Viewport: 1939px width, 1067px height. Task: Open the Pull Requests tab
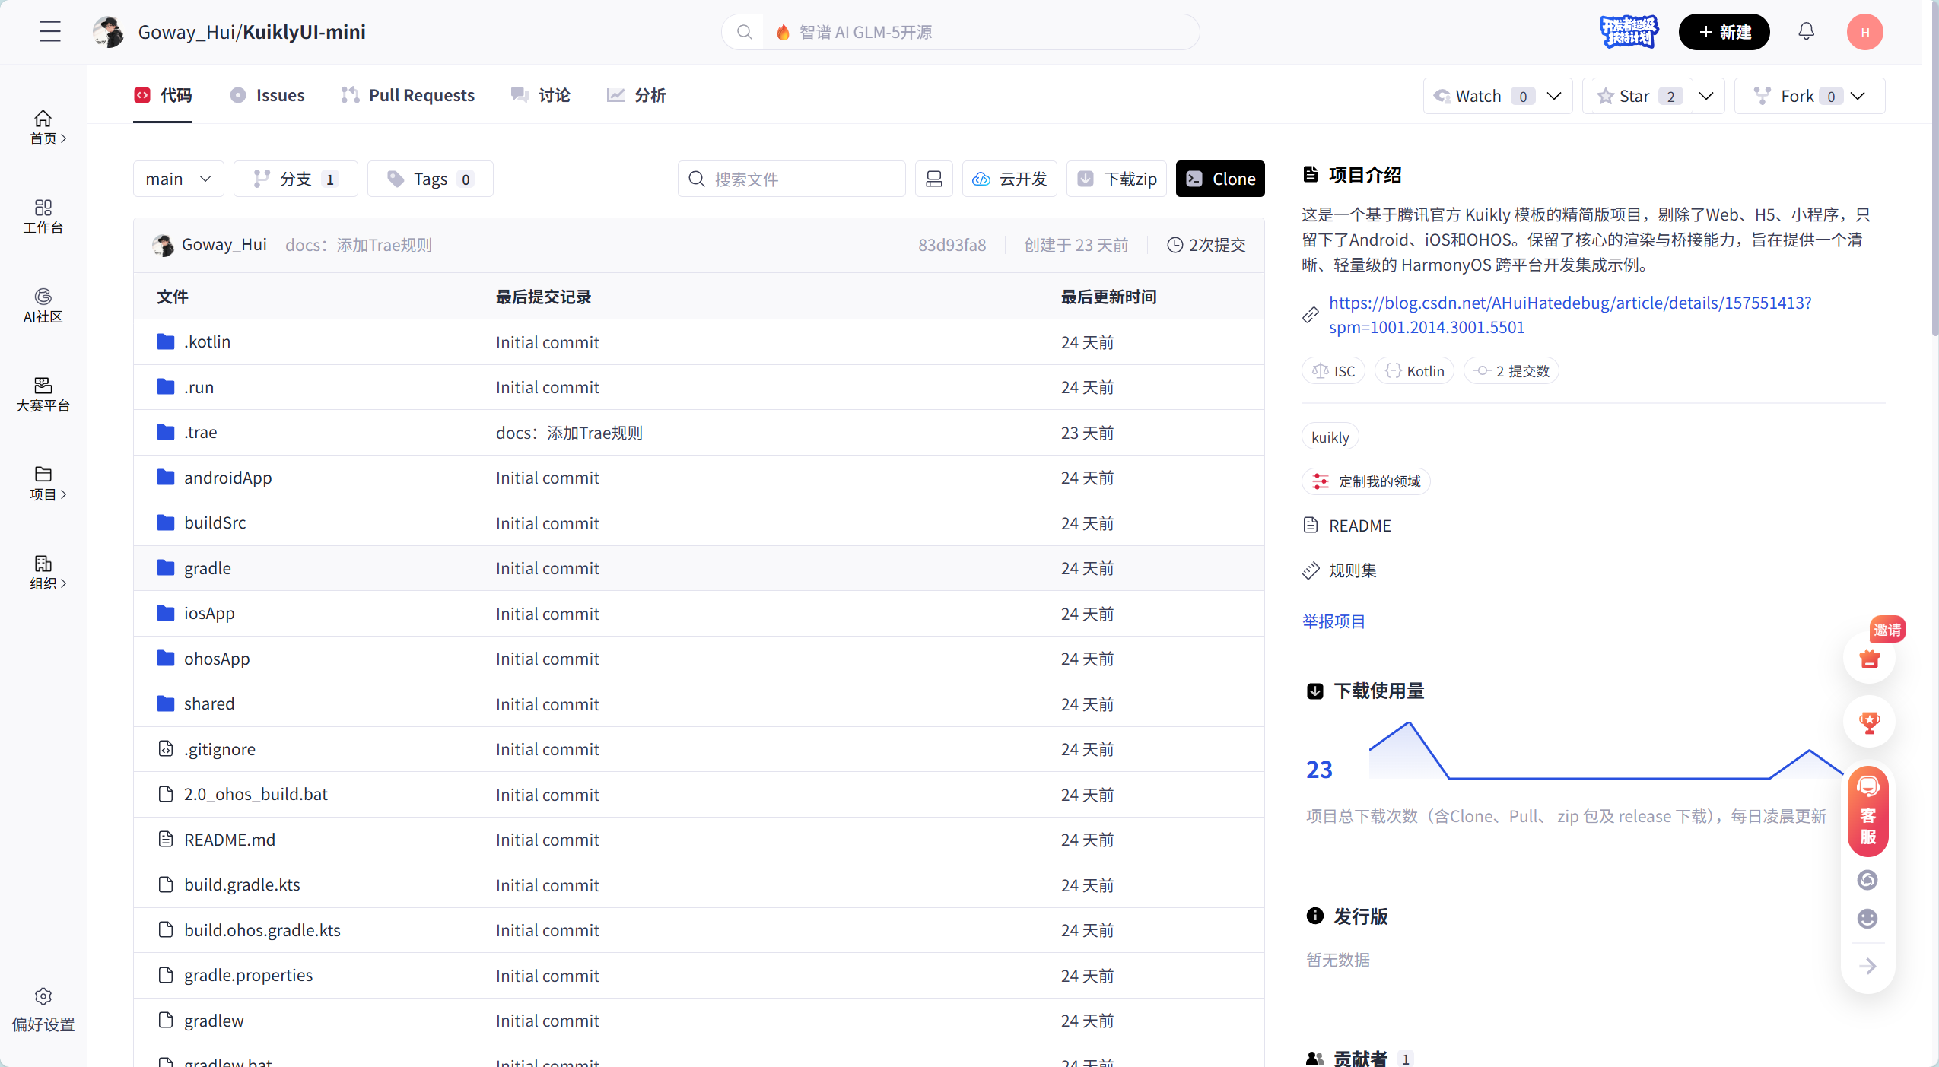pos(408,95)
